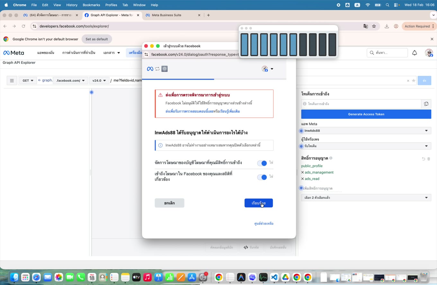Bookmark this page with the star icon

374,26
